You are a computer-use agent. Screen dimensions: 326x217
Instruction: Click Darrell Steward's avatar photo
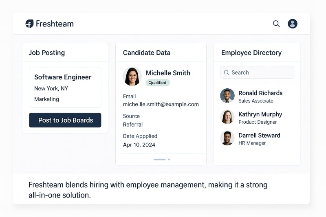point(227,138)
